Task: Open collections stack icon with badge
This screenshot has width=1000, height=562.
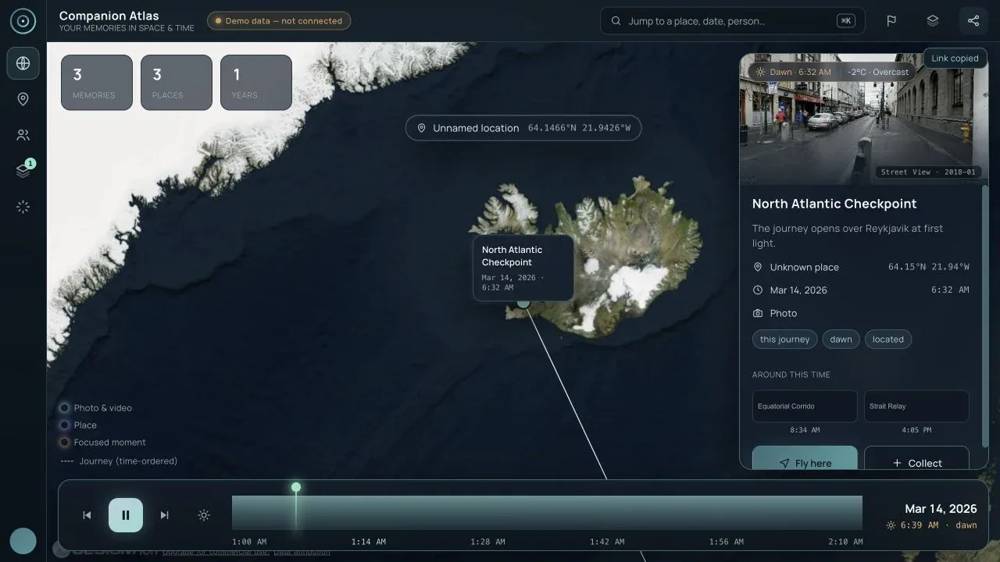Action: coord(23,171)
